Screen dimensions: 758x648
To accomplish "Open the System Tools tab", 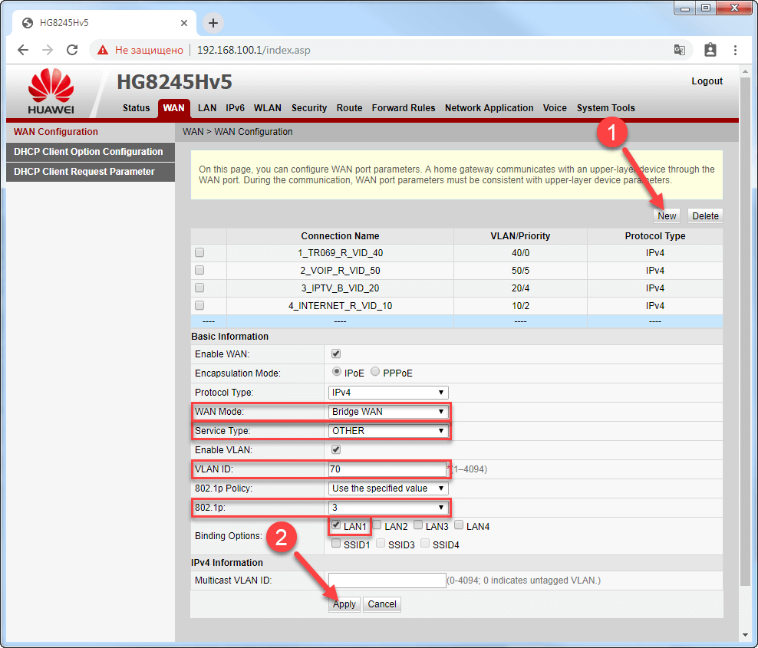I will click(x=605, y=108).
